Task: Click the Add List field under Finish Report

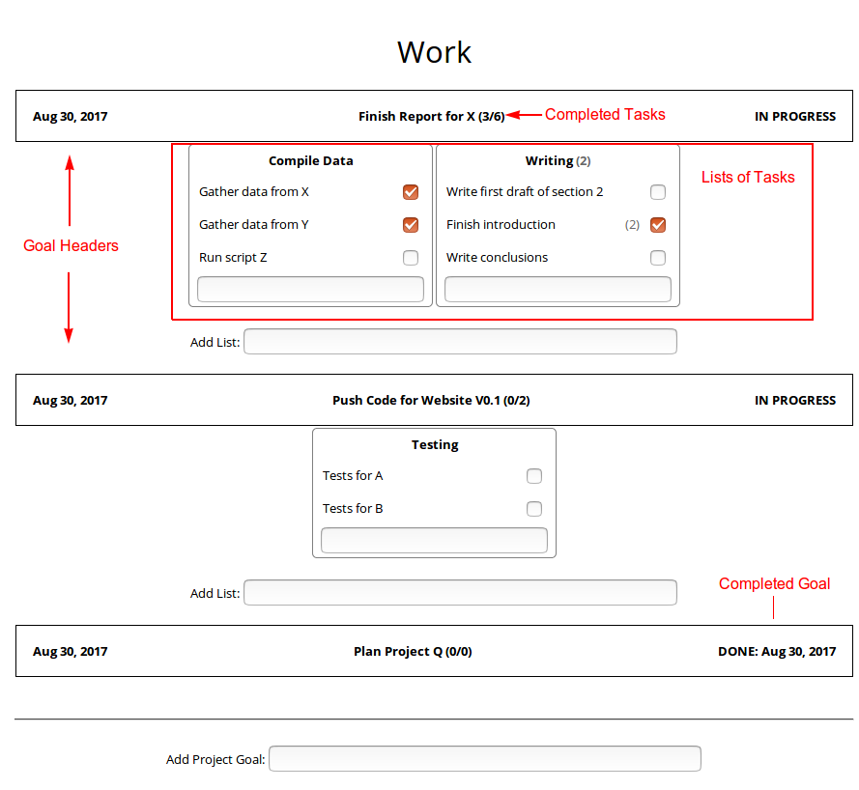Action: (x=460, y=342)
